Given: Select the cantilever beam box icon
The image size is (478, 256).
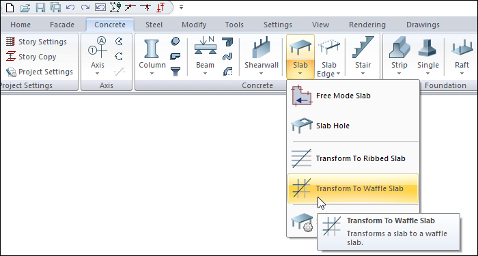Looking at the screenshot, I should point(227,42).
